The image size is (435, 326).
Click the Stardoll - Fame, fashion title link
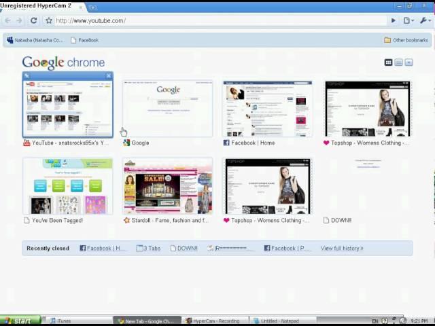169,220
